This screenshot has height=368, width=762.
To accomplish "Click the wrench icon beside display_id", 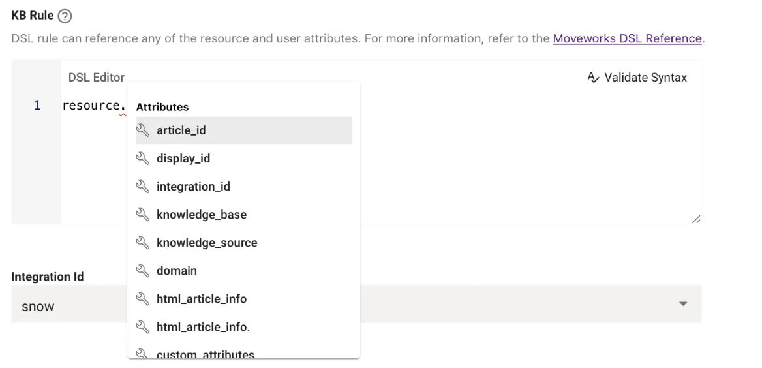I will (142, 159).
